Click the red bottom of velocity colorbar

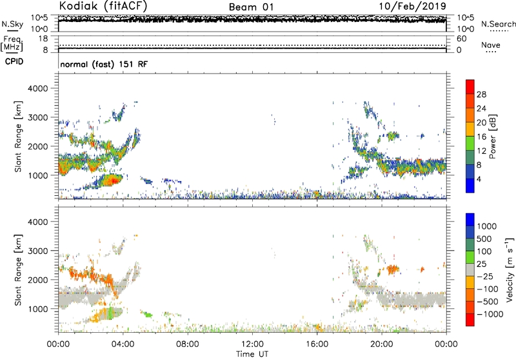470,320
